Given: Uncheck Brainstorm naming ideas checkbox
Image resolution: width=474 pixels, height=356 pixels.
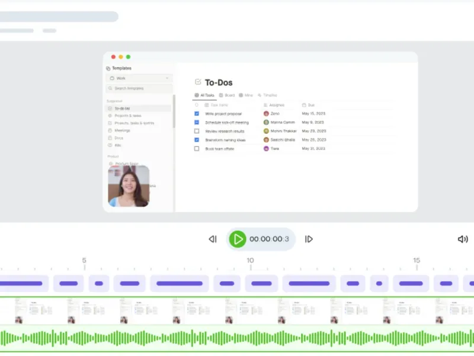Looking at the screenshot, I should click(x=197, y=140).
